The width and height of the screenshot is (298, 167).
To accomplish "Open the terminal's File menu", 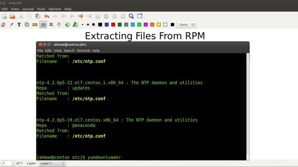I will pos(40,51).
